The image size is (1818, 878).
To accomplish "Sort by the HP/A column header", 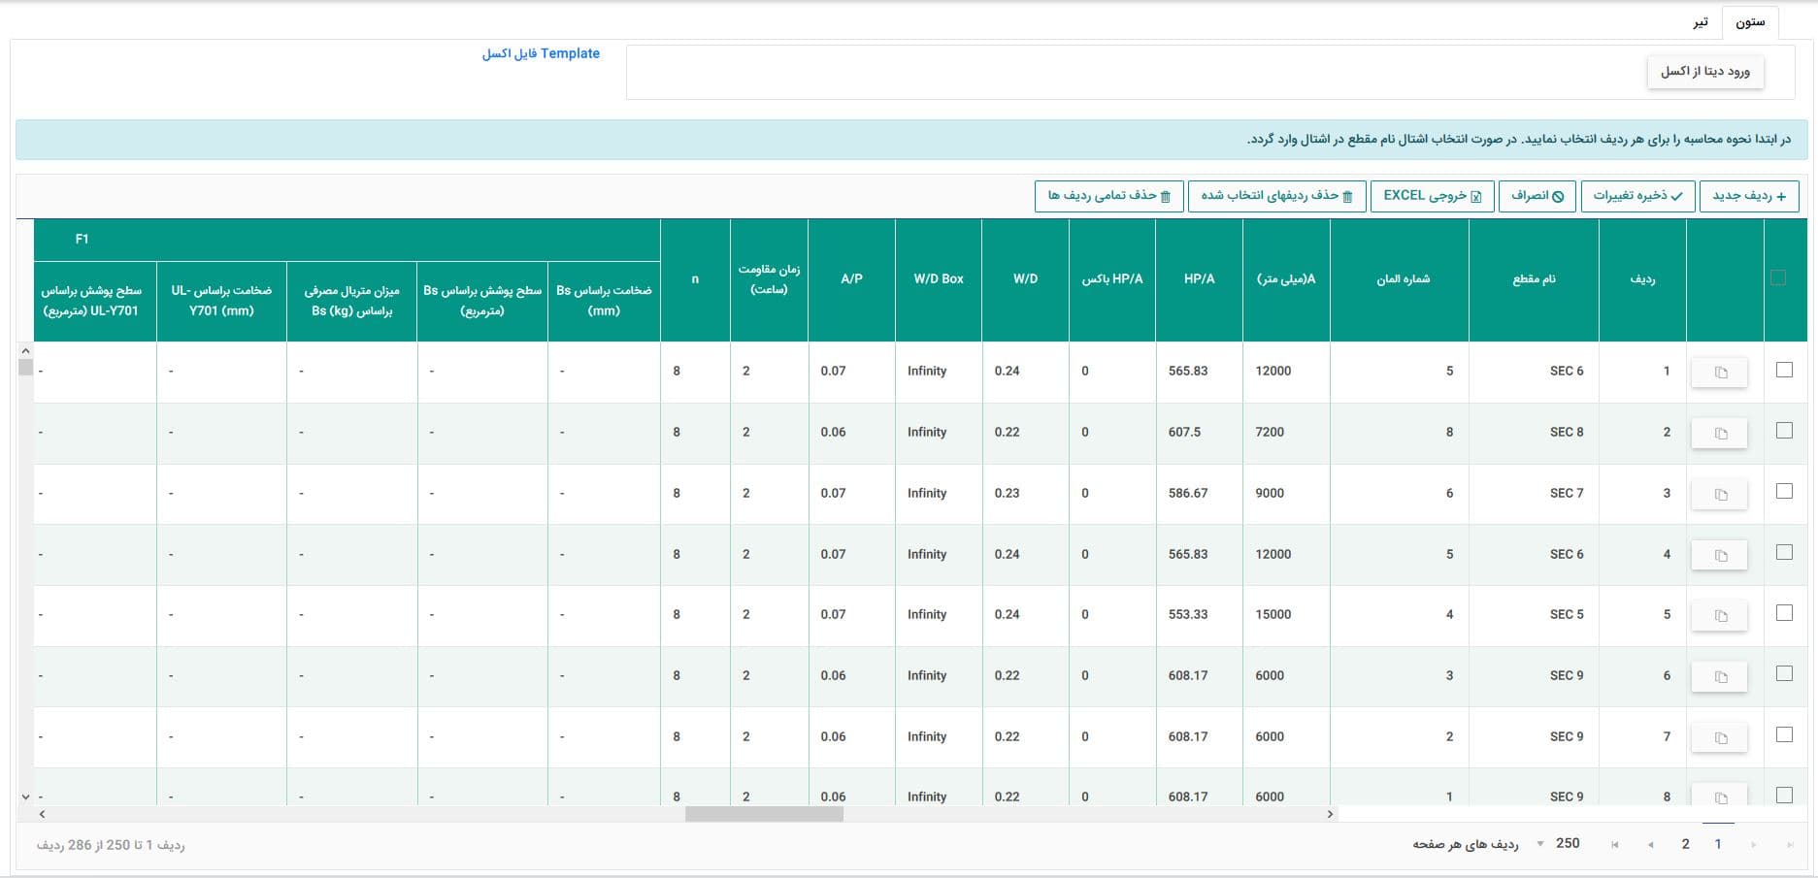I will pos(1199,279).
